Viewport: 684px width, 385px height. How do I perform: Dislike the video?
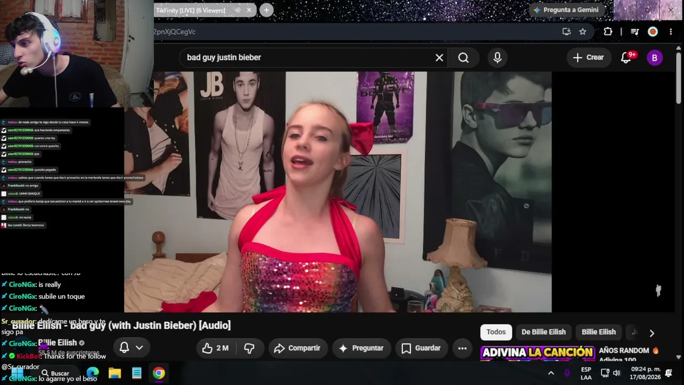(249, 348)
